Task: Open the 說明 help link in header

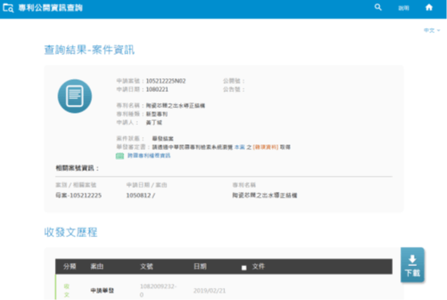Action: 403,8
